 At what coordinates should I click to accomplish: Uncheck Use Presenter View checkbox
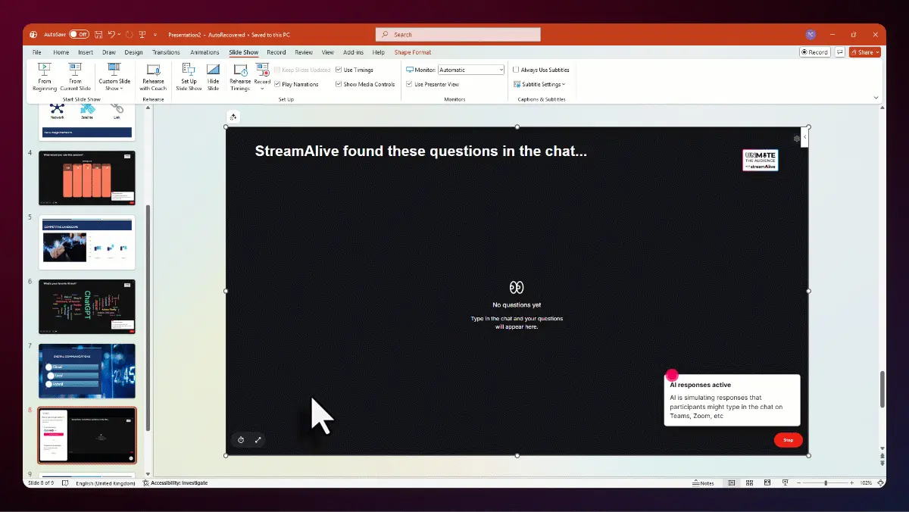(409, 84)
